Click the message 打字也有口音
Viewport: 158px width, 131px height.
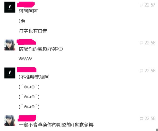(33, 31)
